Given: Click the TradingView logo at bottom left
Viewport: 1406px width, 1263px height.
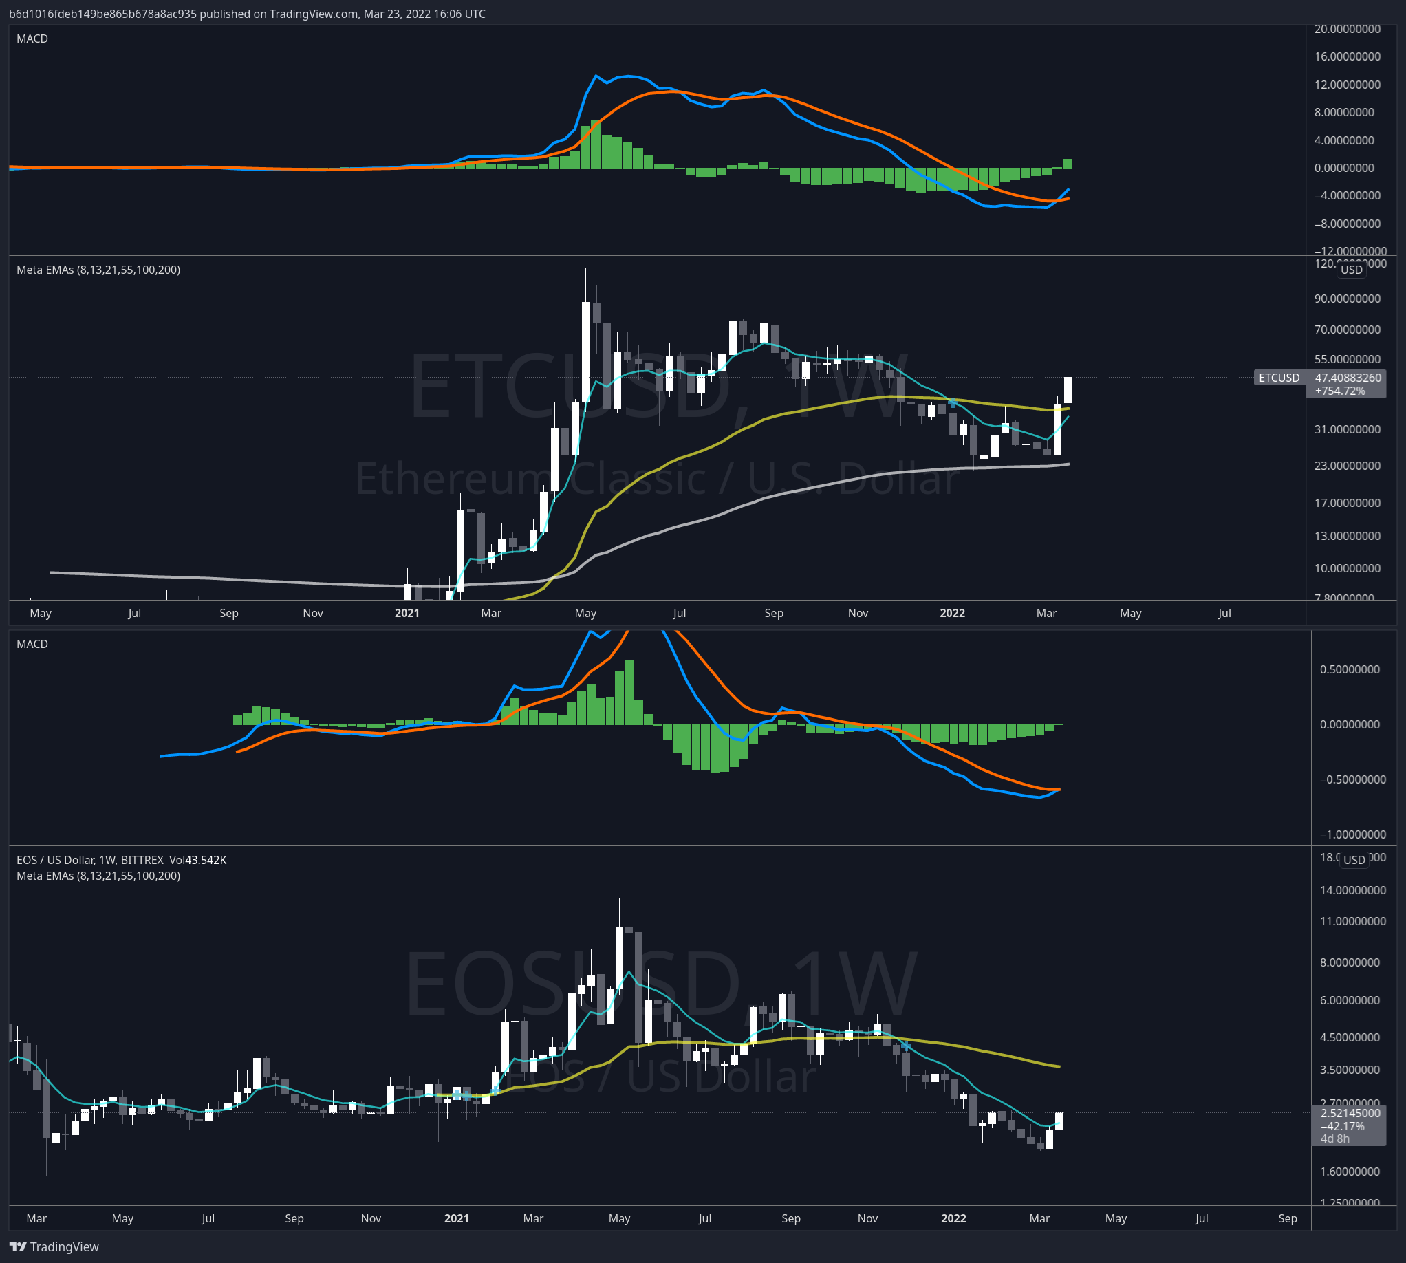Looking at the screenshot, I should (54, 1246).
